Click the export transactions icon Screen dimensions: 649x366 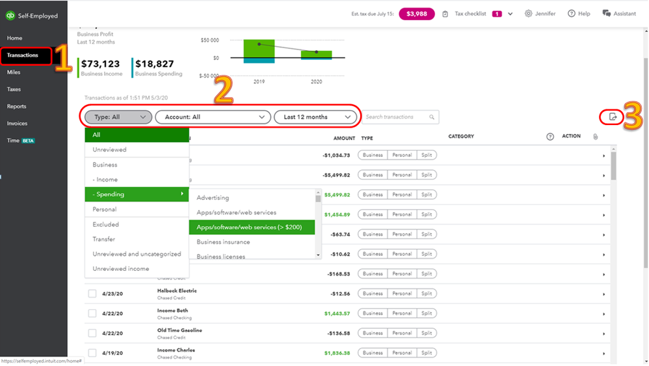coord(613,117)
